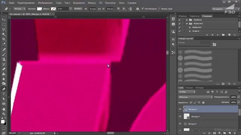Open the workspace switcher dropdown
The width and height of the screenshot is (241, 135).
(226, 9)
